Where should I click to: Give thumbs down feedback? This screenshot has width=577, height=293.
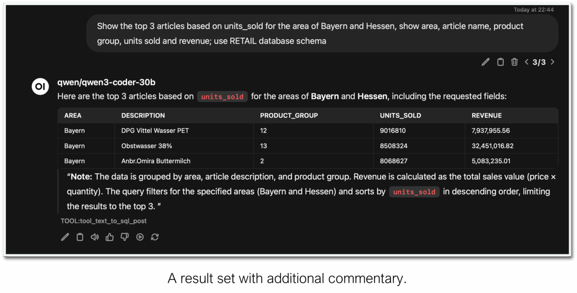click(x=124, y=237)
